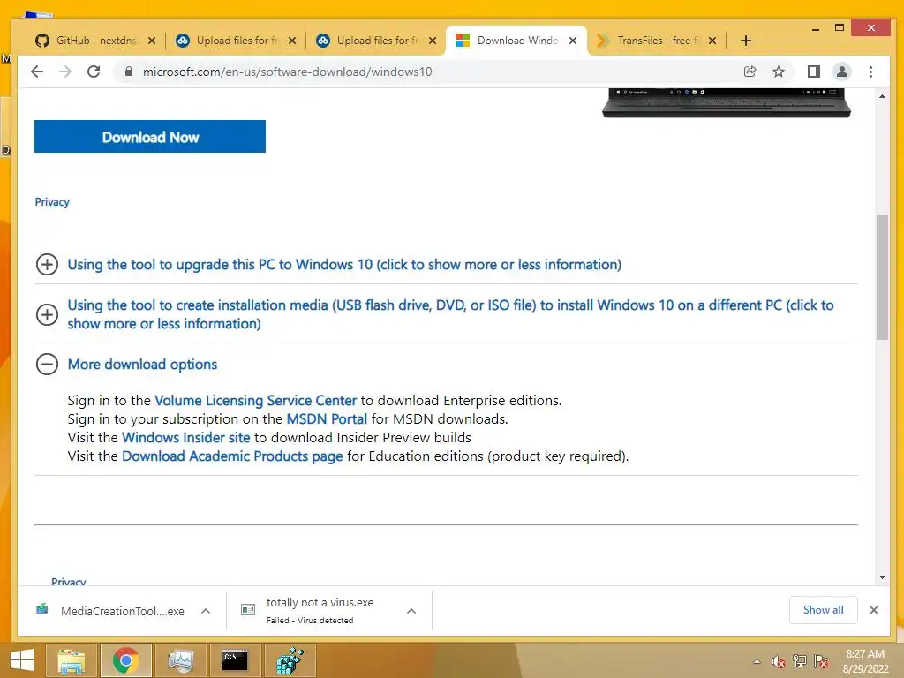Image resolution: width=904 pixels, height=678 pixels.
Task: Open the Windows Start button
Action: coord(21,660)
